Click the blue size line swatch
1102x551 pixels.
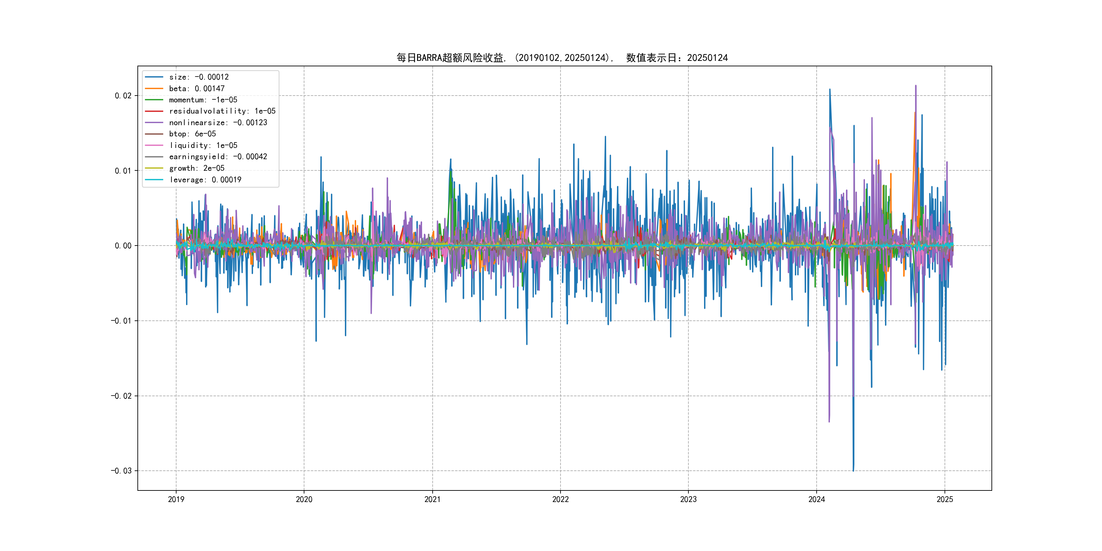[x=154, y=77]
